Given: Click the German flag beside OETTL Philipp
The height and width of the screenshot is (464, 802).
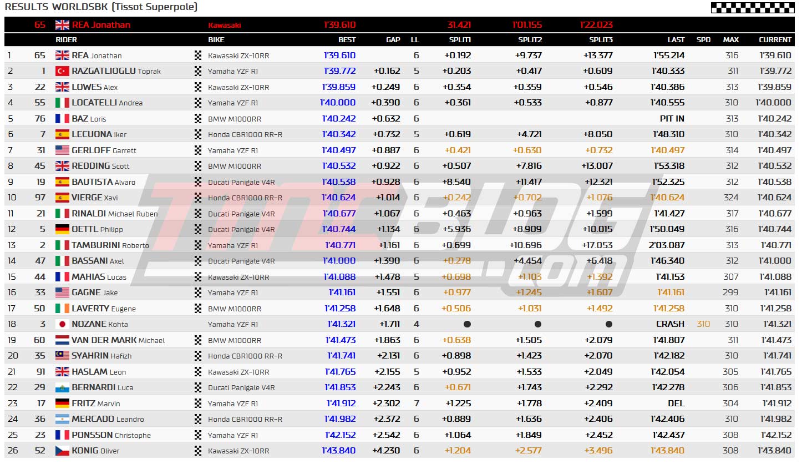Looking at the screenshot, I should (x=62, y=229).
